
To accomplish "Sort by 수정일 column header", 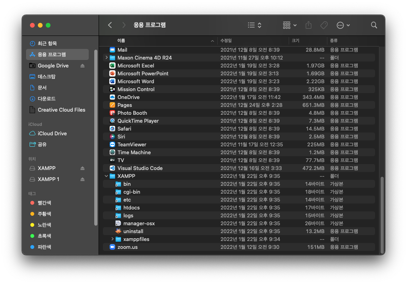I will pos(226,41).
